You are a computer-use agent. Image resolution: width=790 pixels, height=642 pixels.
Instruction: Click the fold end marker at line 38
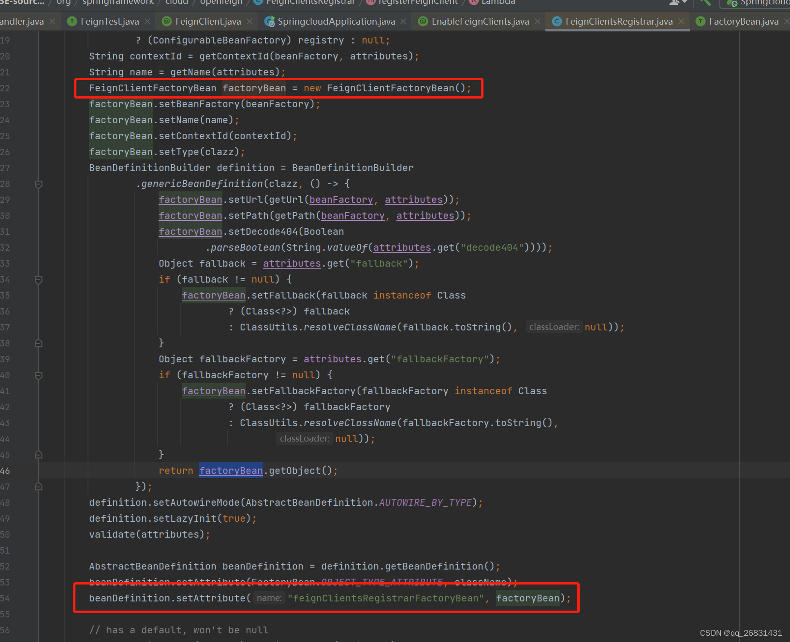click(x=39, y=343)
